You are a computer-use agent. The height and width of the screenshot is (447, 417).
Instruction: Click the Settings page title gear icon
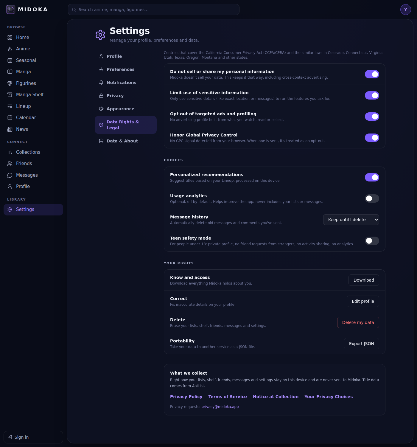tap(100, 35)
